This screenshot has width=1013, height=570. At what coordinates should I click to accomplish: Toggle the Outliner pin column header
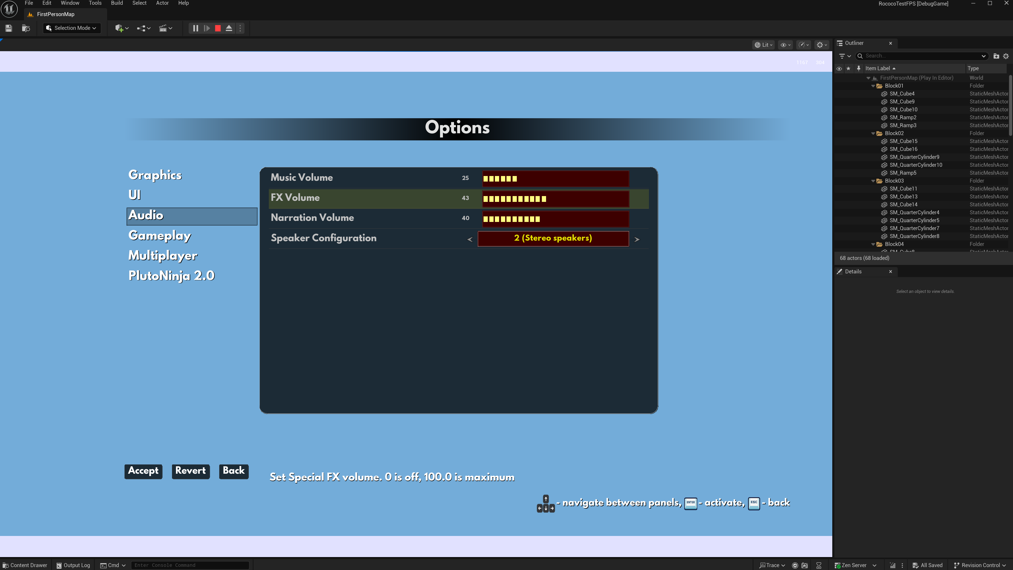click(858, 68)
